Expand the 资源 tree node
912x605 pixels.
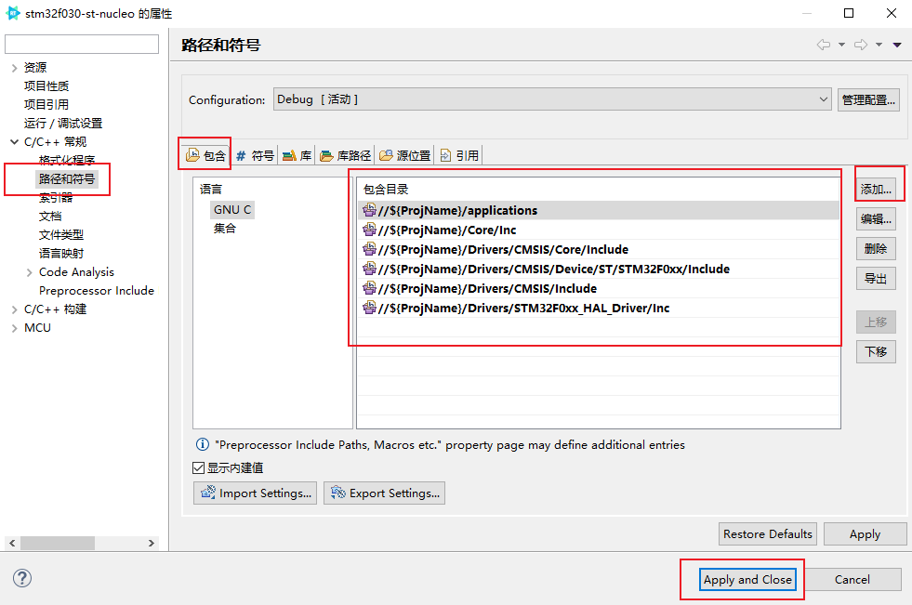pyautogui.click(x=14, y=68)
